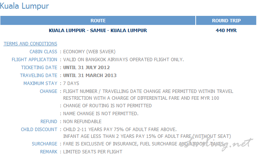Click the CHILD DISCOUNT label

pos(39,130)
